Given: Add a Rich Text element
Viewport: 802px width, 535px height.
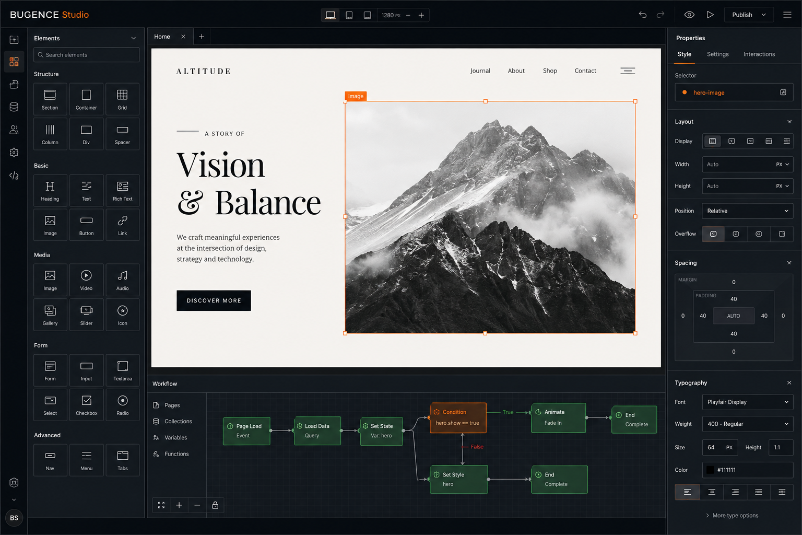Looking at the screenshot, I should coord(122,190).
